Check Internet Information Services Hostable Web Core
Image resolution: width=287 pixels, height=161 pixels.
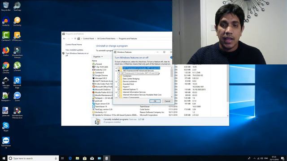pyautogui.click(x=119, y=95)
